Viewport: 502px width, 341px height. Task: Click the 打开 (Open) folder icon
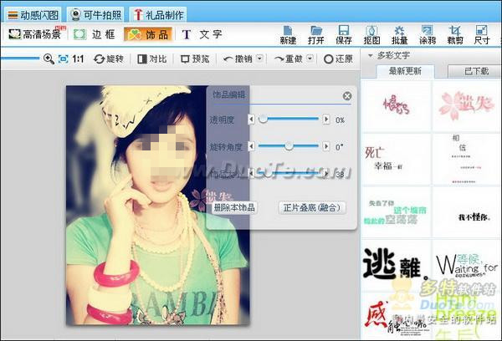[315, 33]
